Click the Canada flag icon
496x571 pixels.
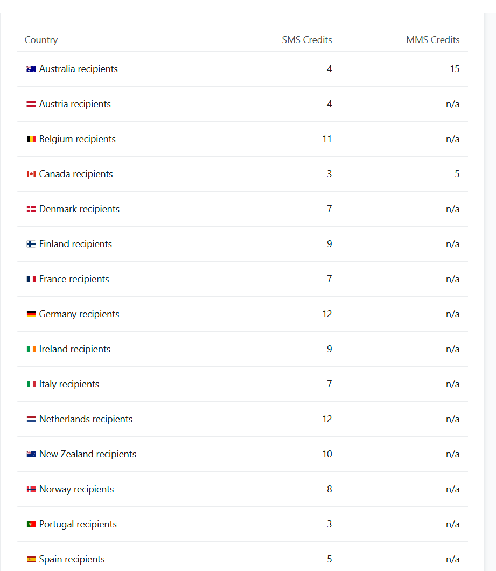(31, 173)
